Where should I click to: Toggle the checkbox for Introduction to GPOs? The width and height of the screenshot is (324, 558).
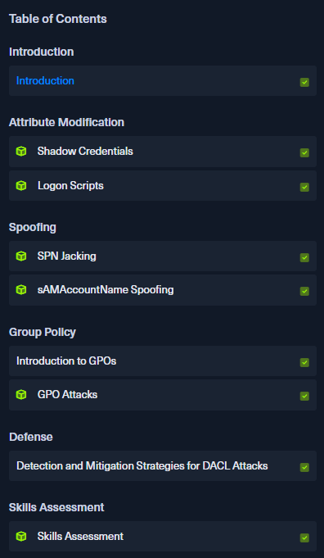pyautogui.click(x=304, y=362)
